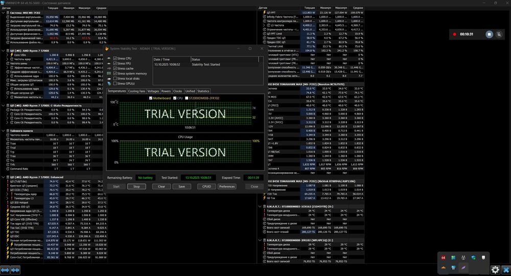Collapse Тайминги памяти group

click(3, 131)
